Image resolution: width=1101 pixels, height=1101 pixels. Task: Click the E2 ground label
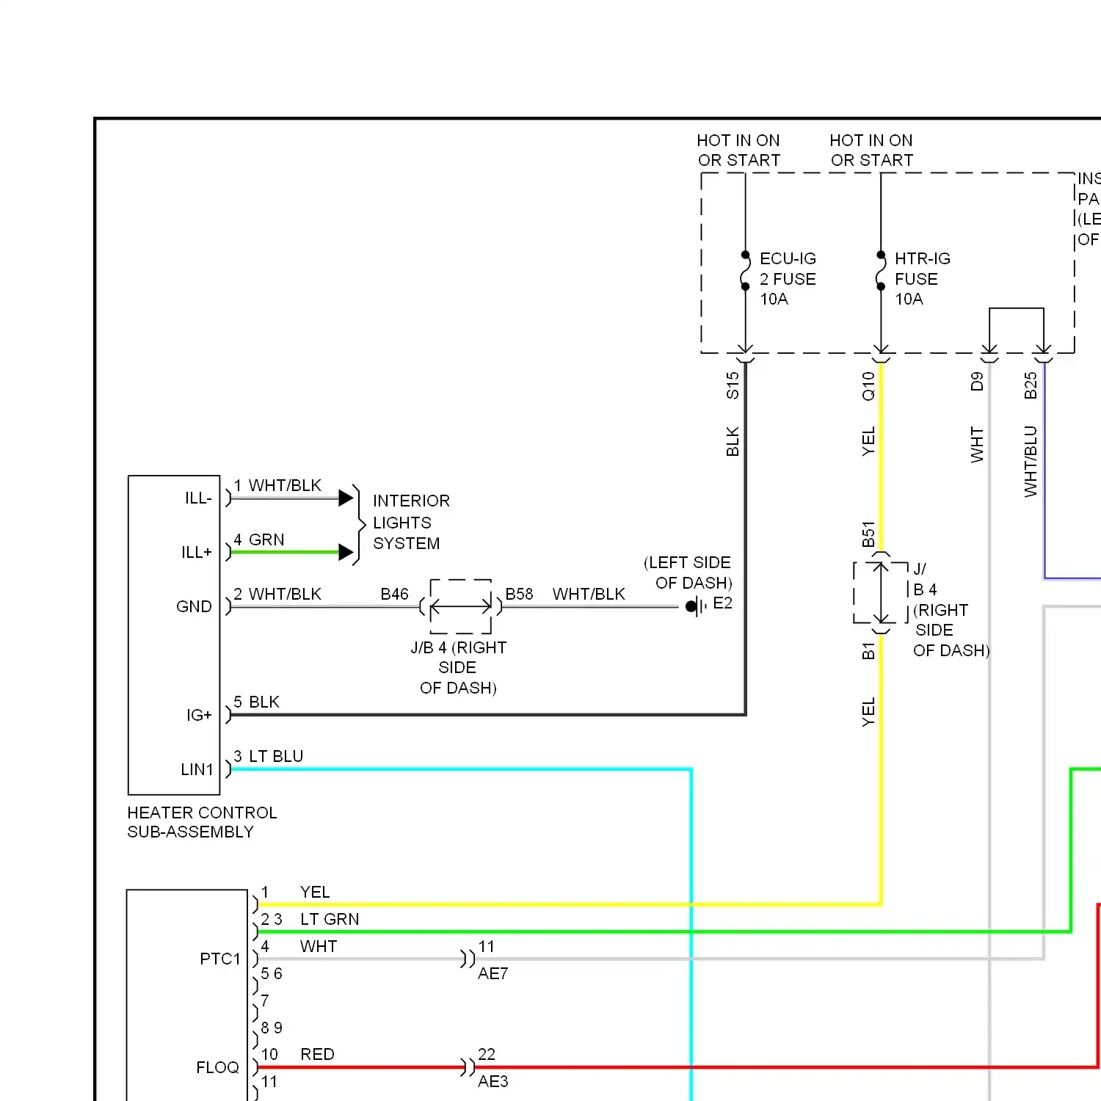click(722, 603)
